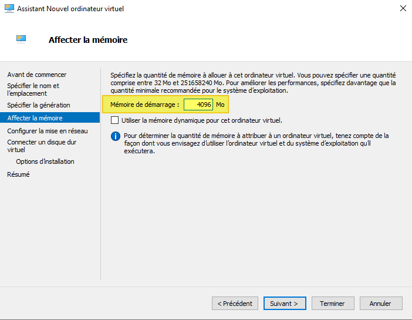Image resolution: width=412 pixels, height=320 pixels.
Task: Open Configurer la mise en réseau step
Action: (x=48, y=131)
